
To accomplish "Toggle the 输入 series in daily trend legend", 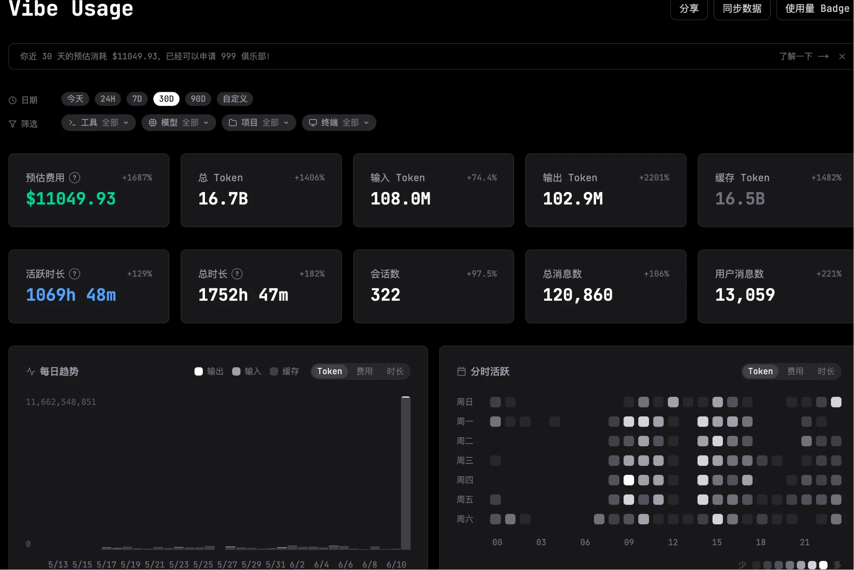I will pos(246,371).
